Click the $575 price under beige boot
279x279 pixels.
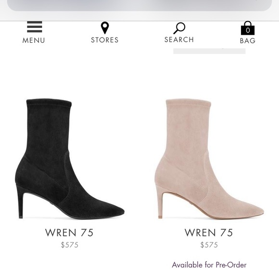(209, 245)
